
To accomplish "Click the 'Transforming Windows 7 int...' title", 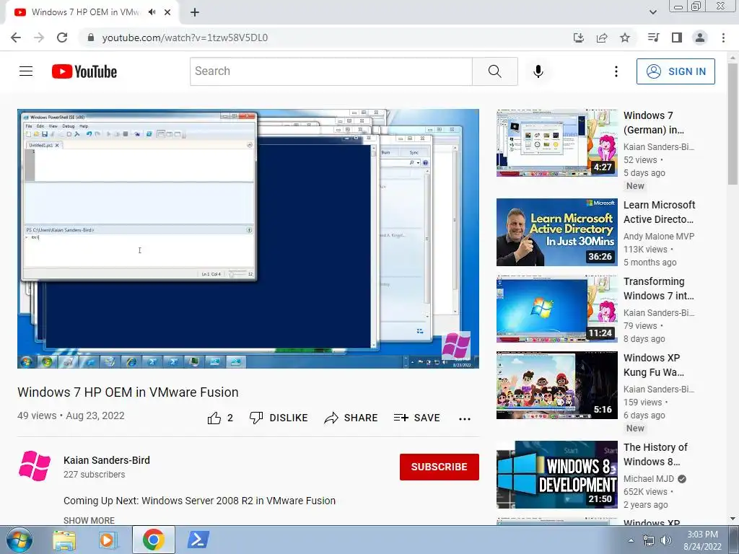I will pos(658,289).
